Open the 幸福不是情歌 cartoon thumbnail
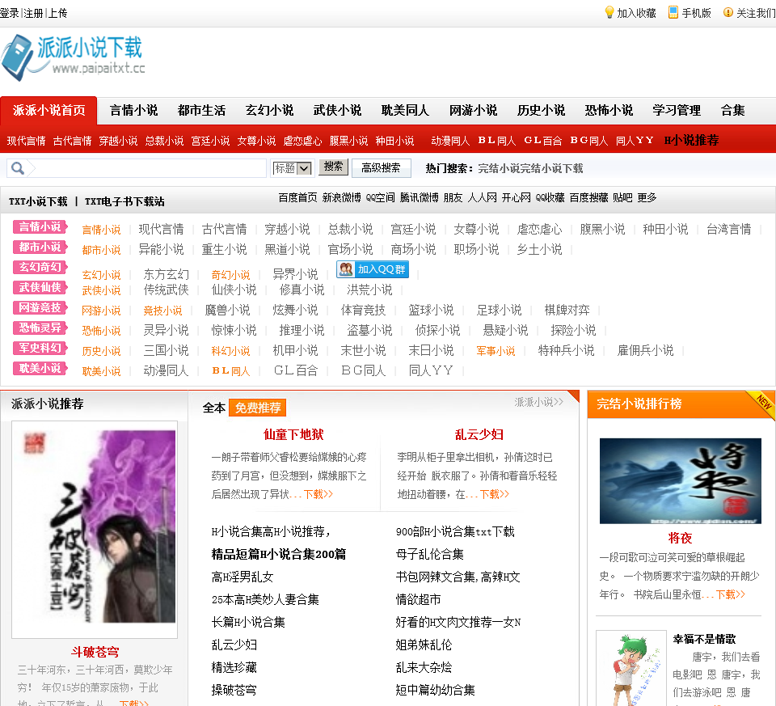This screenshot has width=776, height=706. point(630,668)
